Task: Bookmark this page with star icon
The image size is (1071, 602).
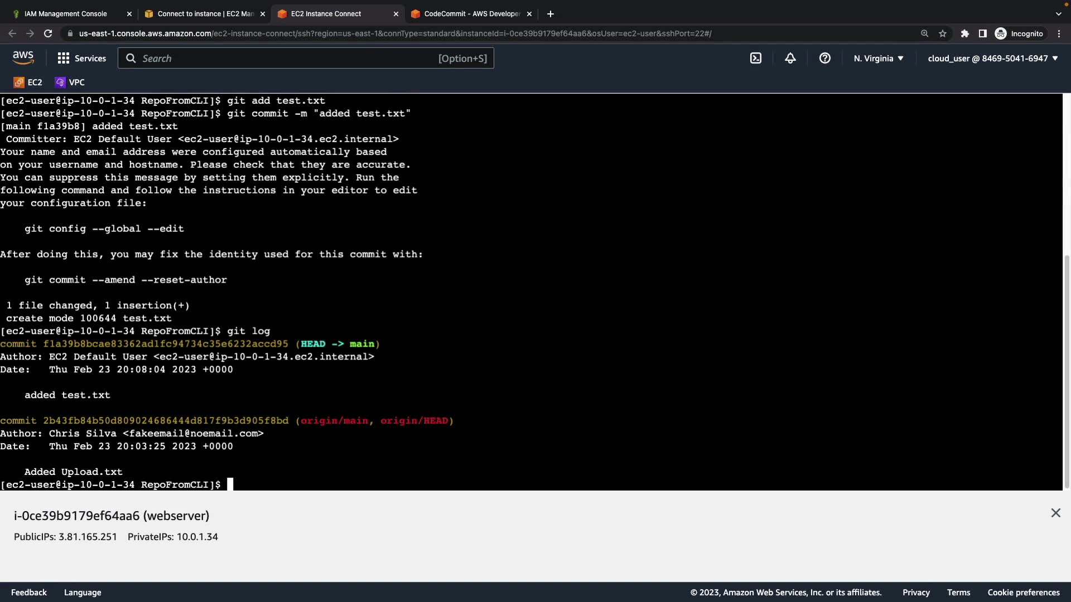Action: [943, 33]
